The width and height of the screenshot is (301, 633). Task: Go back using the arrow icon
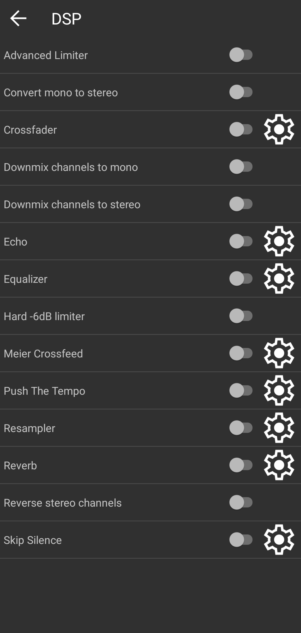click(x=18, y=18)
